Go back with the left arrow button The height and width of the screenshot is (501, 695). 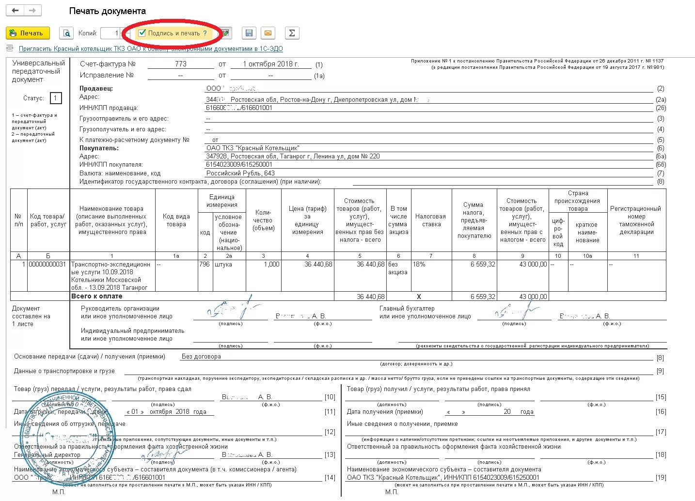[x=15, y=10]
